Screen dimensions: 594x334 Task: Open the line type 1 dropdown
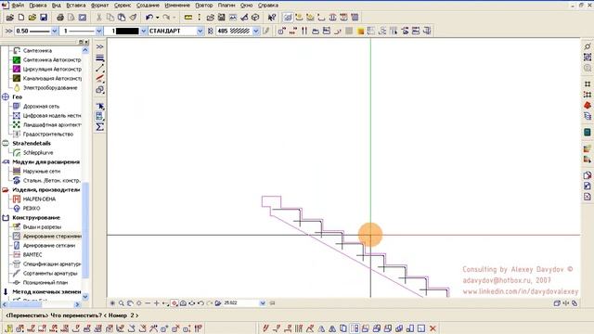(x=99, y=31)
